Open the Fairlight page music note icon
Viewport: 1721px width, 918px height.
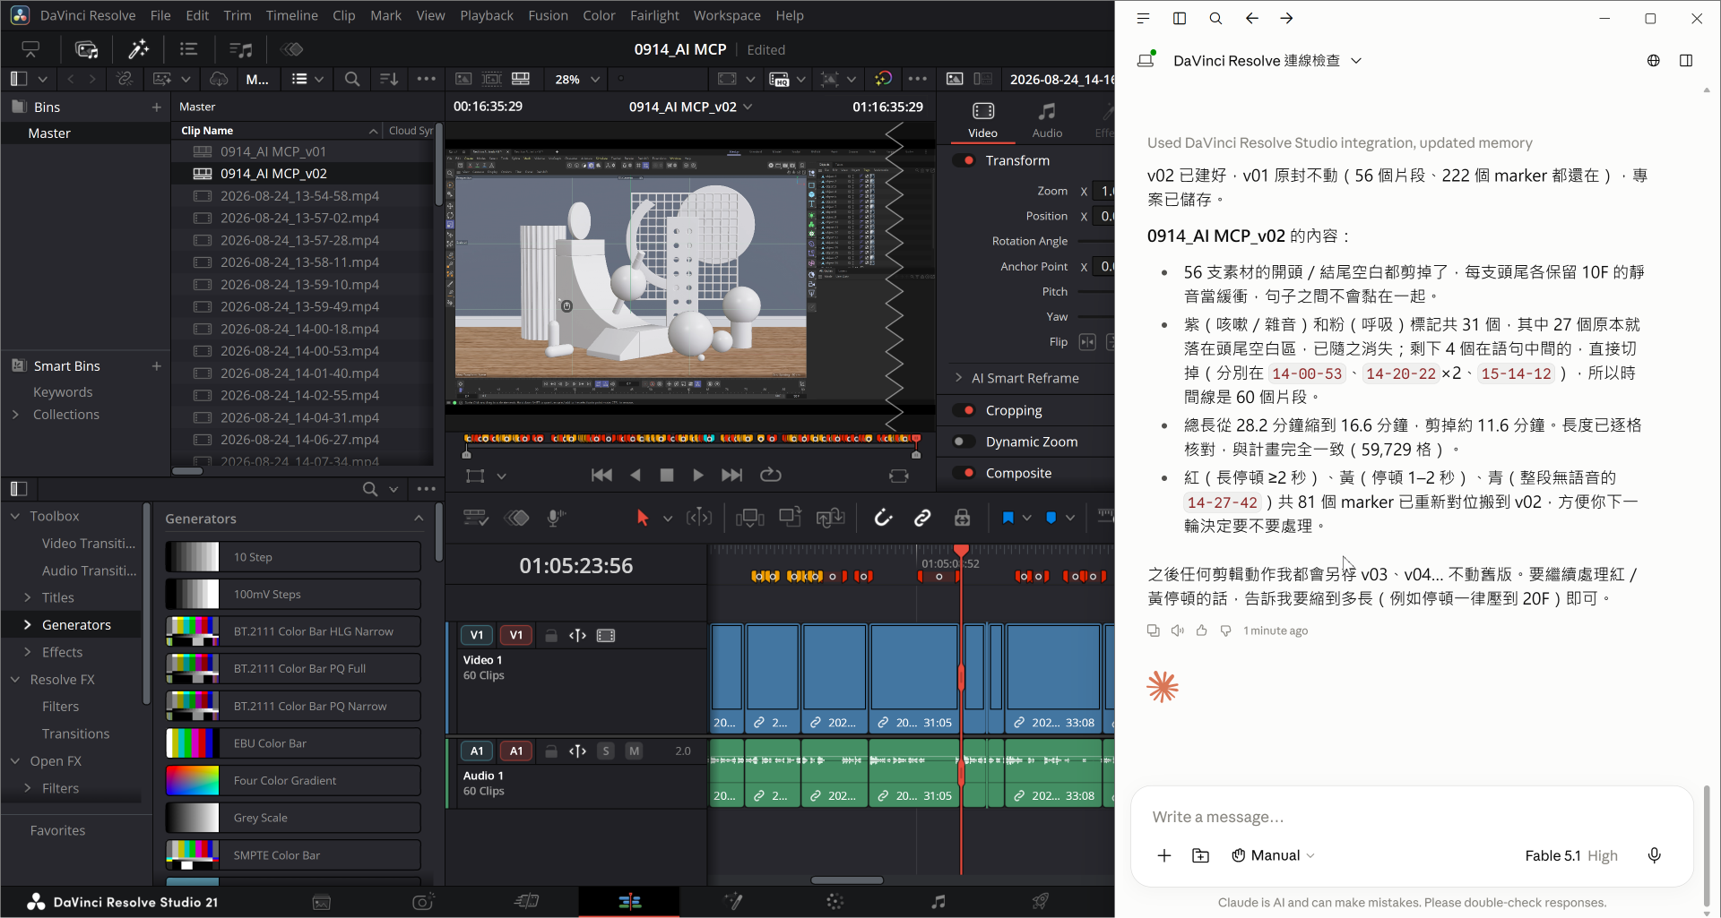(x=938, y=902)
